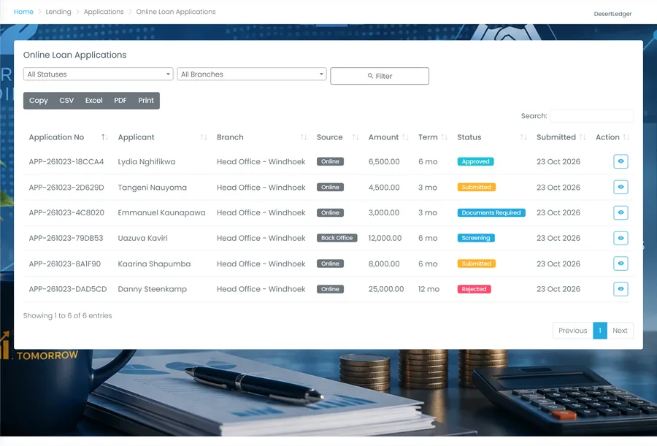The image size is (657, 446).
Task: Click Submitted badge for Kaarina Shapumba
Action: pos(477,264)
